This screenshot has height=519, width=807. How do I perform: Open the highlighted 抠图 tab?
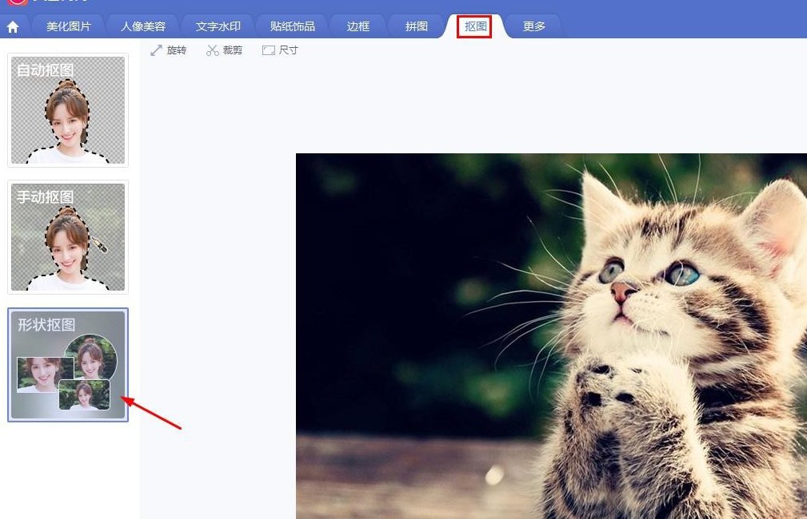(x=473, y=26)
